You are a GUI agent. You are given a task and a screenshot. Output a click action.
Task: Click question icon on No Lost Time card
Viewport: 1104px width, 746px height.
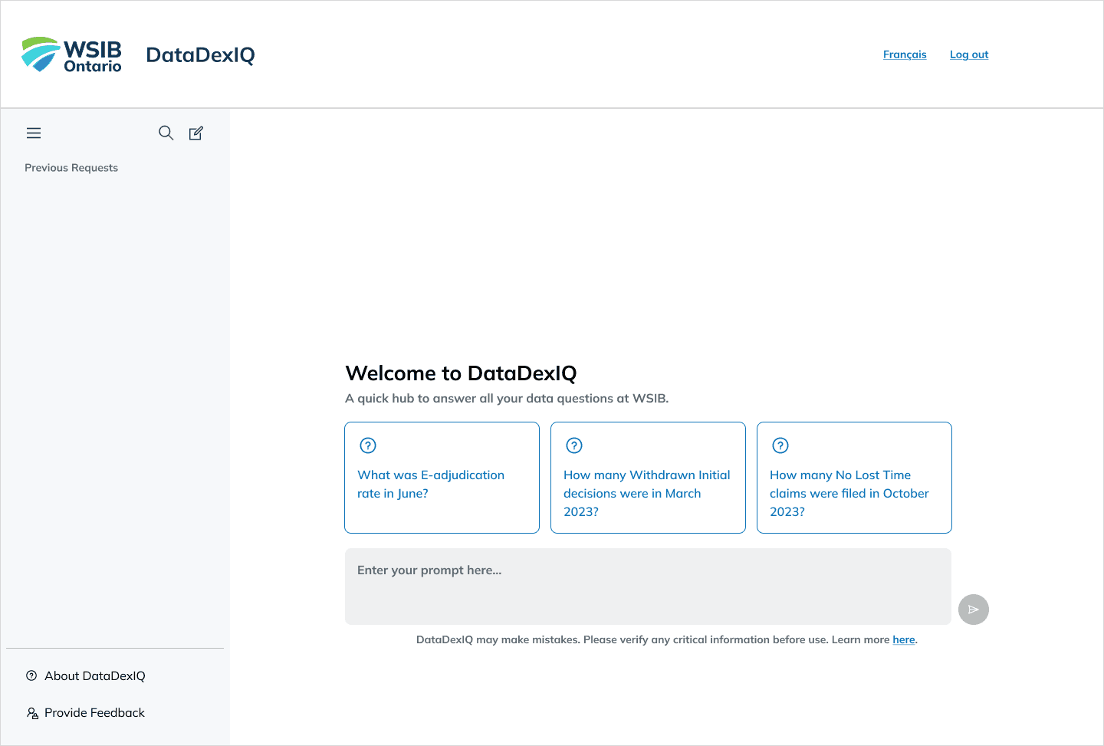pyautogui.click(x=780, y=445)
